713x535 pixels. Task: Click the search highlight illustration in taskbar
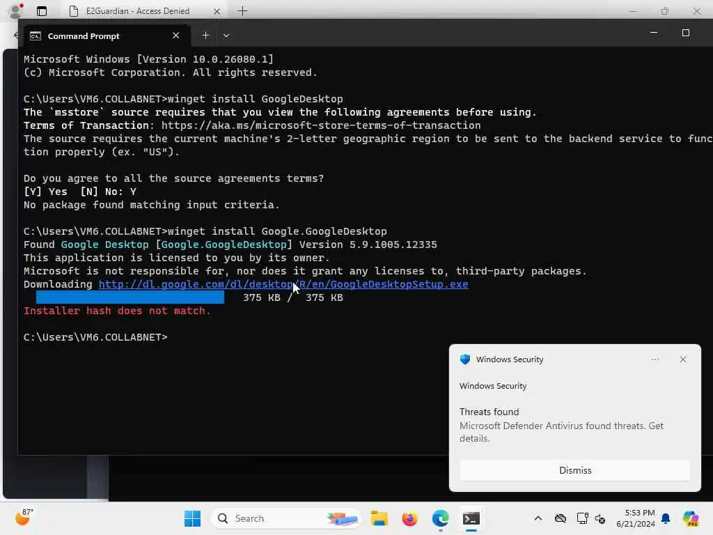(342, 518)
